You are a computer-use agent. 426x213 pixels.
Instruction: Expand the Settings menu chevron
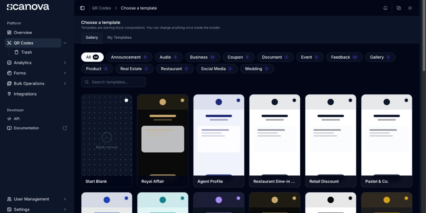(x=65, y=209)
